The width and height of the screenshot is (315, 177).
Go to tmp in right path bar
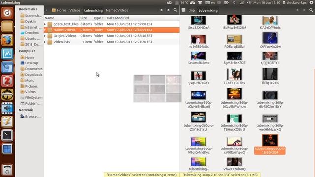point(191,10)
